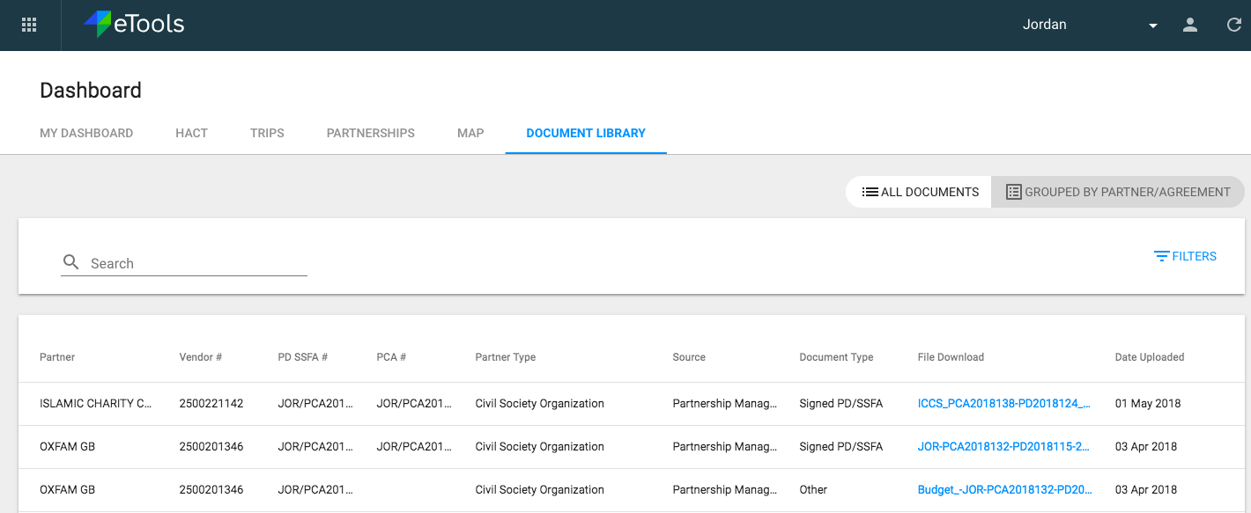Open the Budget_-JOR-PCA2018132 download link
1251x513 pixels.
1006,489
